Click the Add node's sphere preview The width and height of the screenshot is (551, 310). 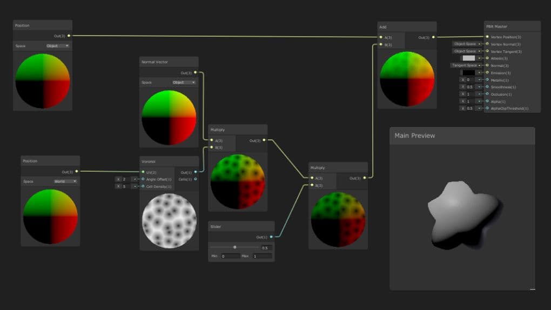pyautogui.click(x=407, y=79)
